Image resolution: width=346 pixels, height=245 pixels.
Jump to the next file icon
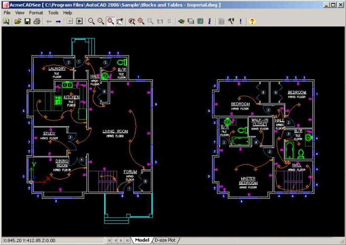click(x=79, y=21)
